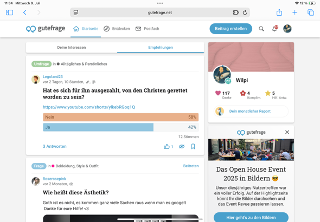Open the profile avatar menu in header

point(287,29)
